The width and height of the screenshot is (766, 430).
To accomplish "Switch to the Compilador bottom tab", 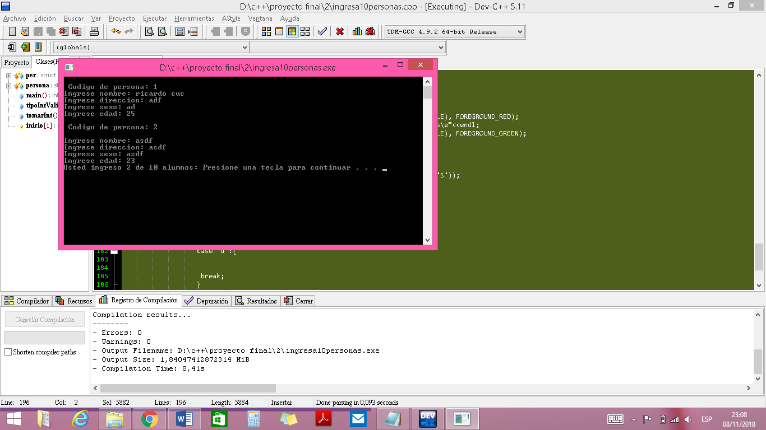I will [x=27, y=301].
